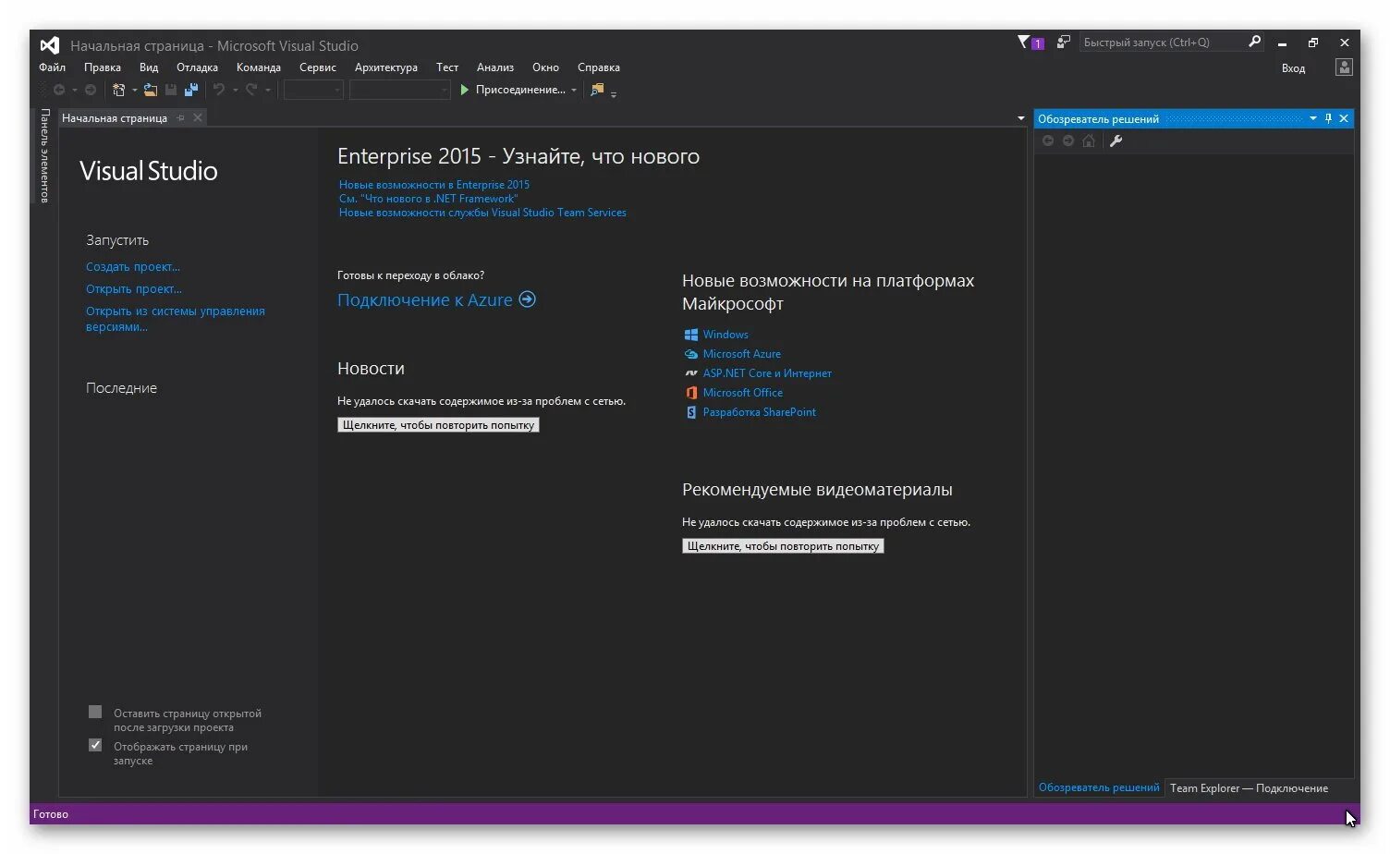Click the Save All multi-disk icon
The height and width of the screenshot is (854, 1390).
191,90
